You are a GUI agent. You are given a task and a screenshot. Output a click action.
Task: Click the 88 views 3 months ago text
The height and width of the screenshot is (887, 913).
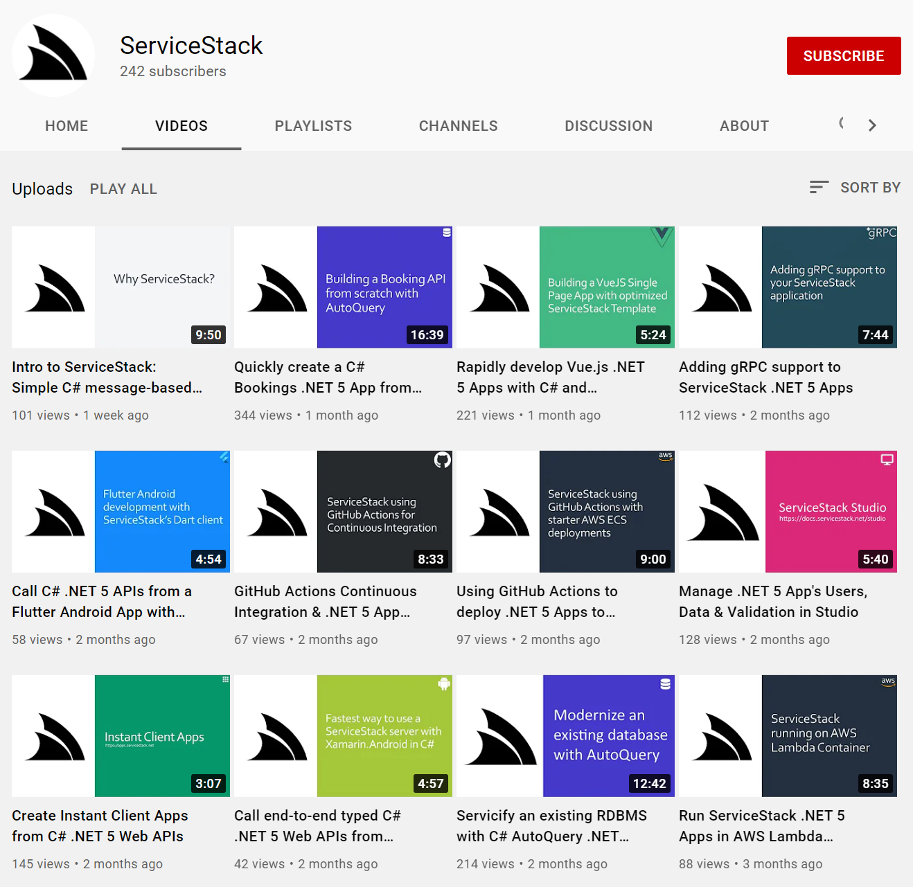tap(751, 864)
